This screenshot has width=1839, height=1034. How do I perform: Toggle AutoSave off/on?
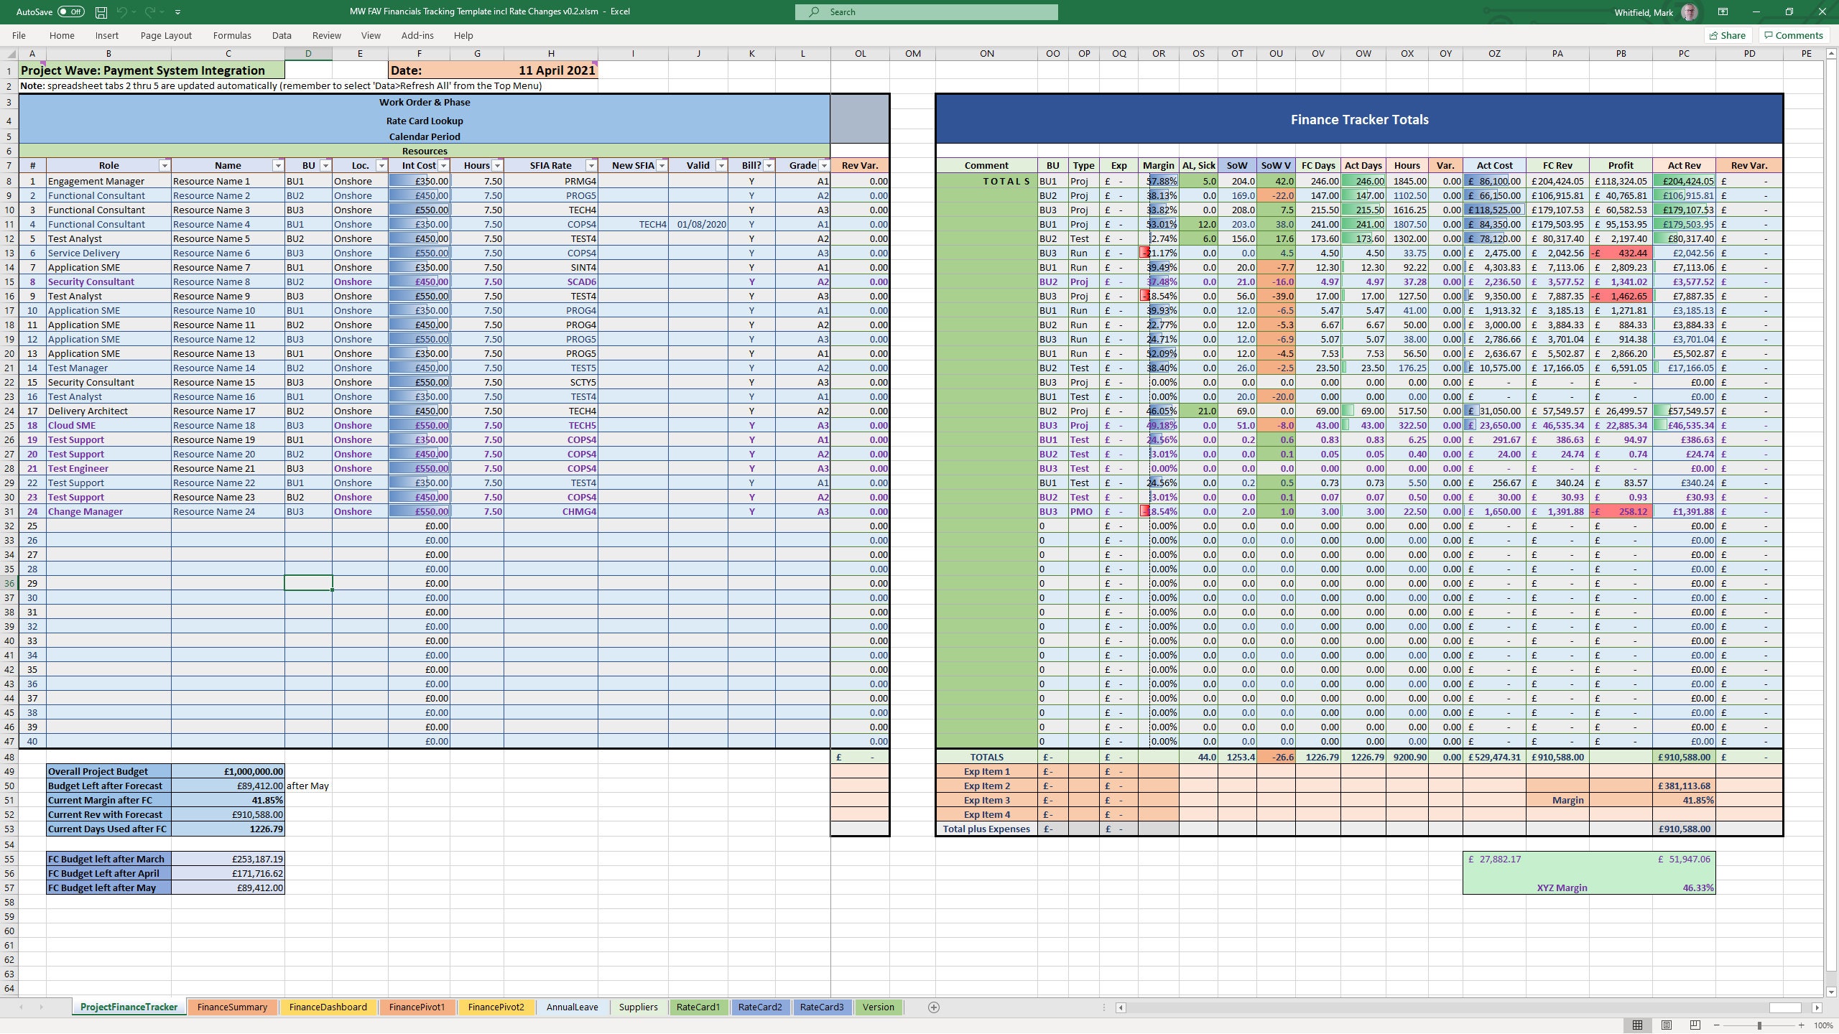click(70, 11)
